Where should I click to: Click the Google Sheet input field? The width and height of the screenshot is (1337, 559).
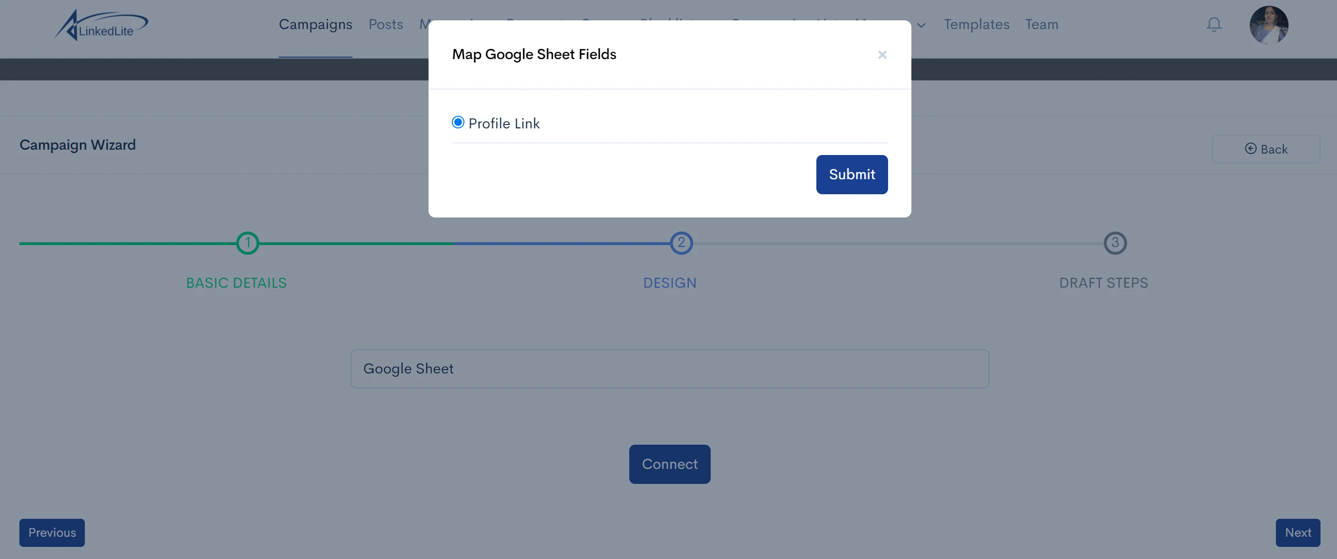[x=668, y=368]
